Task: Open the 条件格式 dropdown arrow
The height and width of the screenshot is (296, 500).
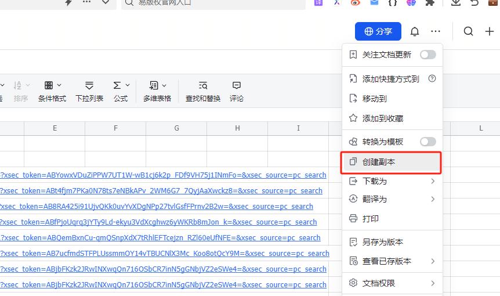Action: point(59,85)
